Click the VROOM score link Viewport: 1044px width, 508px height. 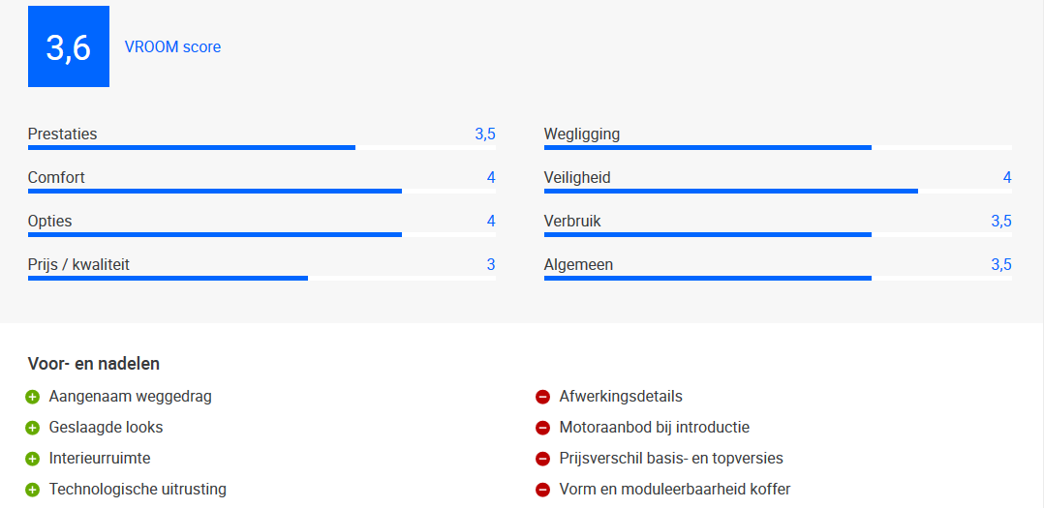[x=172, y=46]
